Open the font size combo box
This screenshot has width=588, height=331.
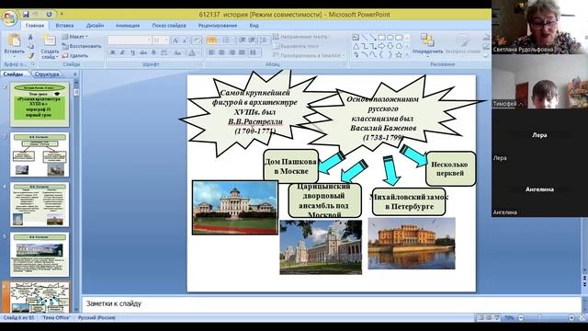(x=161, y=40)
